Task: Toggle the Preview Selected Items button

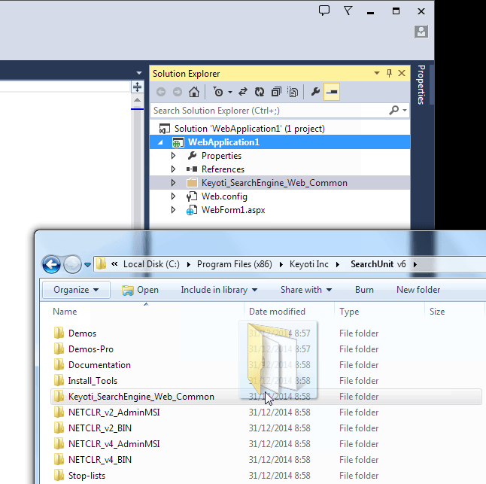Action: (x=332, y=92)
